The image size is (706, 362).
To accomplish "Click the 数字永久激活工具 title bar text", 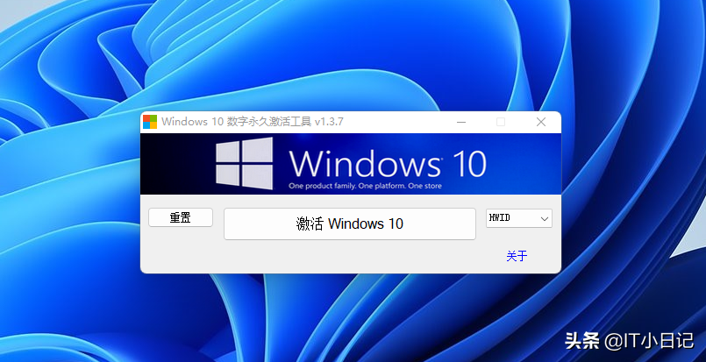I will (268, 122).
